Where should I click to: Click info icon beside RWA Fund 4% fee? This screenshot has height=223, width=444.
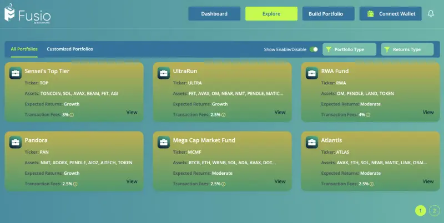pos(369,115)
